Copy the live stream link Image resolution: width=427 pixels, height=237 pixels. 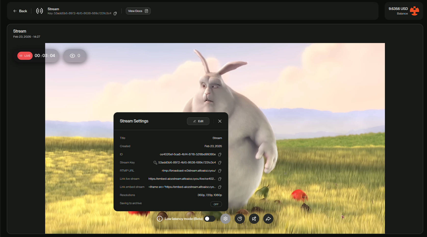[x=220, y=179]
